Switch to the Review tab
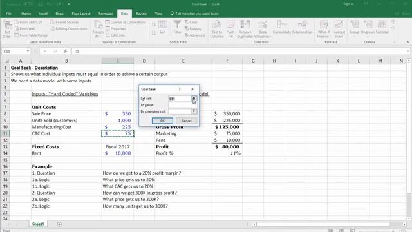412x232 pixels. (141, 14)
